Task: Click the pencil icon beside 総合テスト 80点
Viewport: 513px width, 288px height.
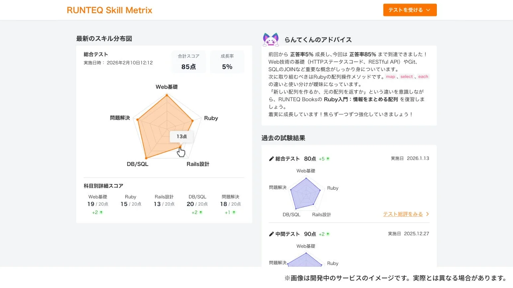Action: [271, 159]
